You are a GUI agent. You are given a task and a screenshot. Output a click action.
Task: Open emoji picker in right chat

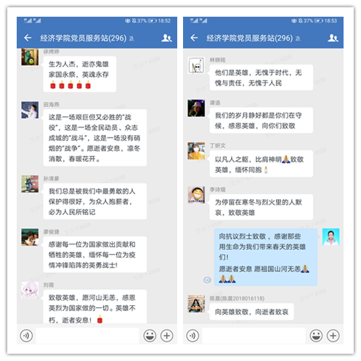pos(316,336)
